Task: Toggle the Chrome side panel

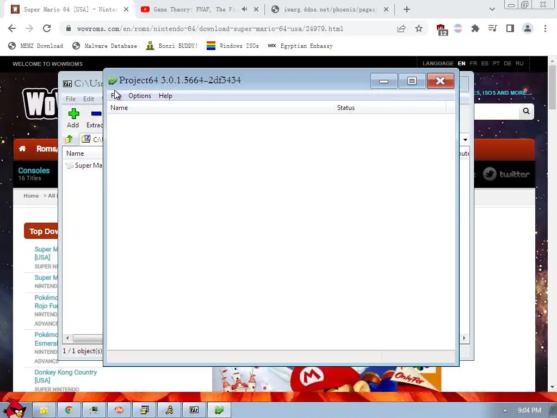Action: [510, 28]
